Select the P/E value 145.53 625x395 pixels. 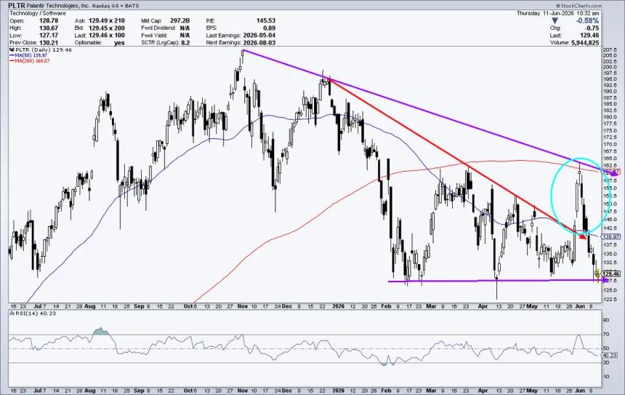coord(265,20)
